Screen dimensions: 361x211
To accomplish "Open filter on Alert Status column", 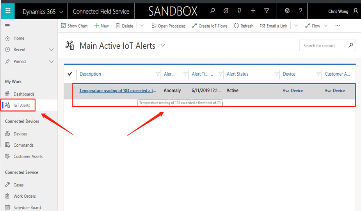I will (x=276, y=74).
